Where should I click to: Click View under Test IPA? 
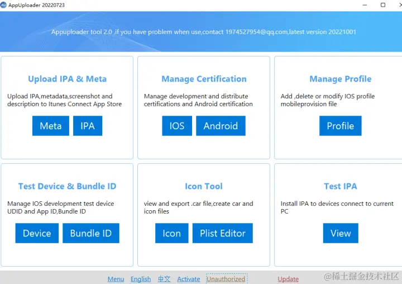[x=341, y=233]
